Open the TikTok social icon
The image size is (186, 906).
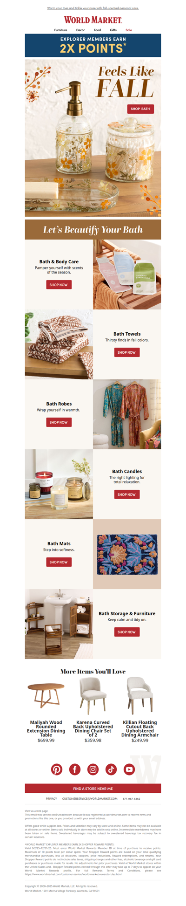tap(111, 769)
